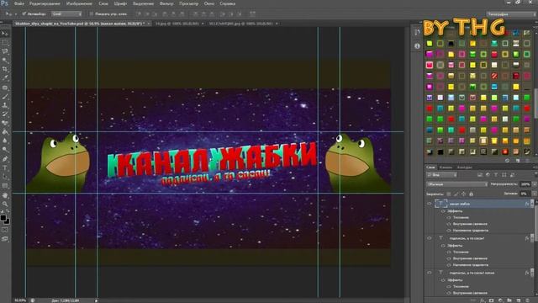Image resolution: width=538 pixels, height=303 pixels.
Task: Collapse effects of 'канал жабки' layer
Action: click(x=532, y=204)
